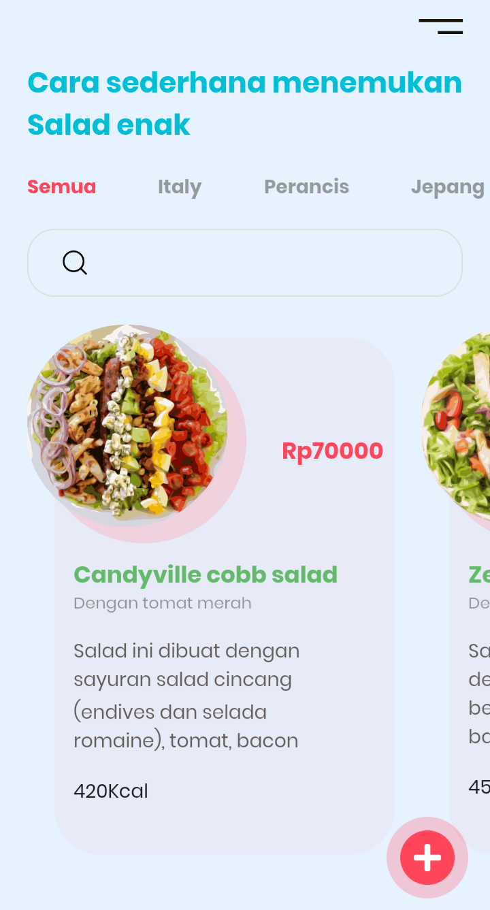Select the salad description text
Image resolution: width=490 pixels, height=910 pixels.
[186, 694]
